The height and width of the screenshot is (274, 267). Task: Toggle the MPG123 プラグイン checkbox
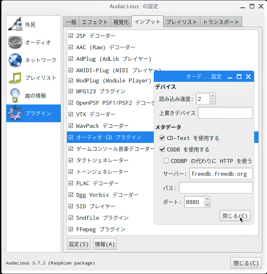point(71,91)
